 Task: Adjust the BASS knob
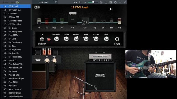pos(86,39)
